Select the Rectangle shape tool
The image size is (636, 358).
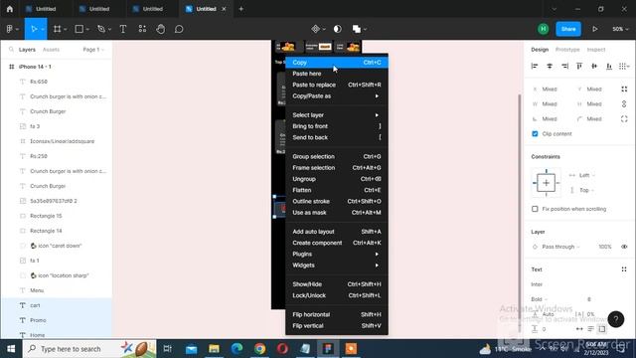79,29
